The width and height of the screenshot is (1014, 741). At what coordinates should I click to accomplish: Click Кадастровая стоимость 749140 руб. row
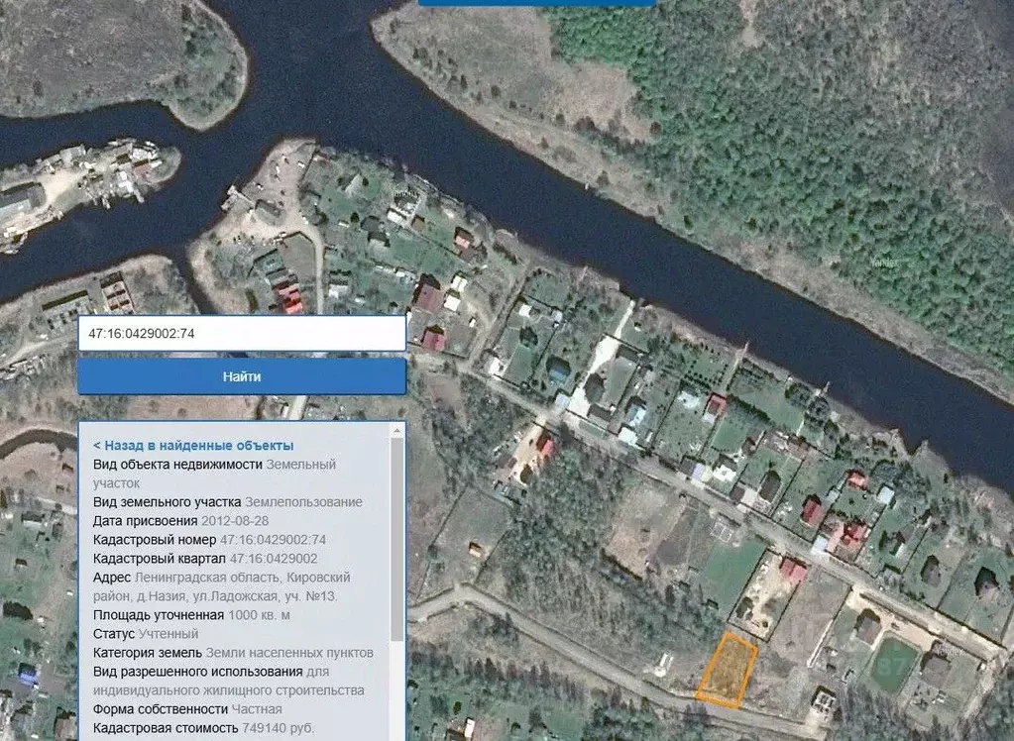[x=204, y=728]
